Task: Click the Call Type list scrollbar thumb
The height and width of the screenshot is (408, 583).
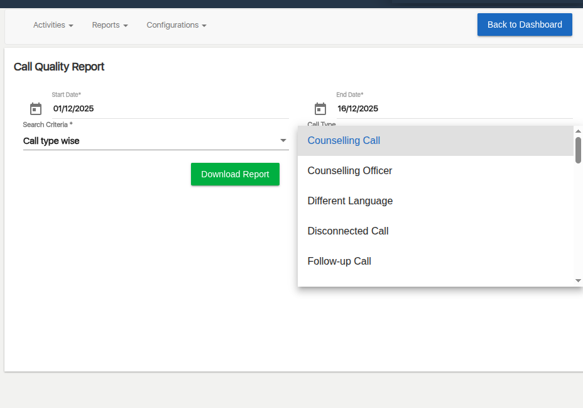Action: click(578, 150)
